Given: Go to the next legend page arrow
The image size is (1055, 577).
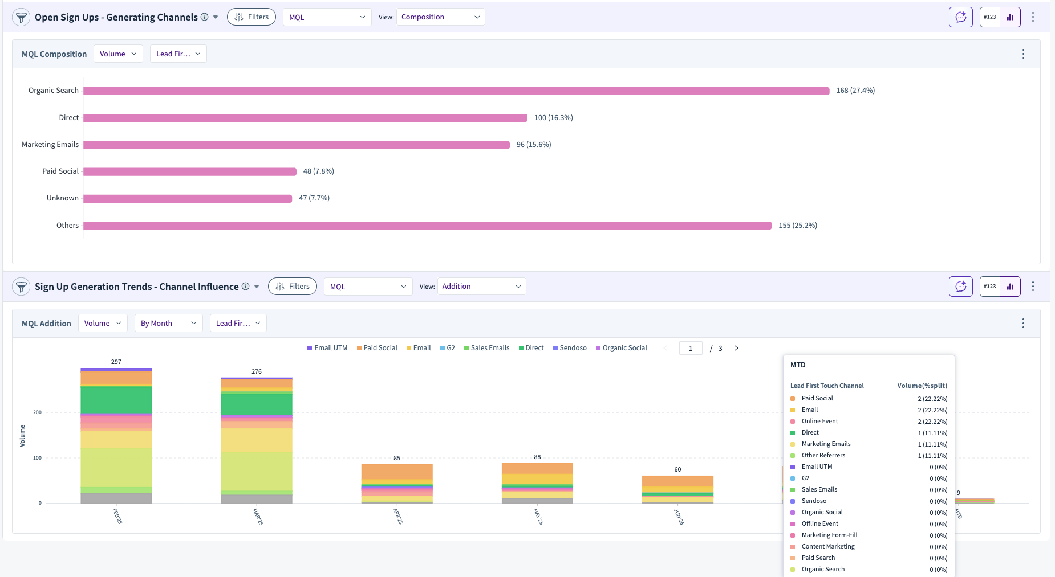Looking at the screenshot, I should [x=736, y=348].
